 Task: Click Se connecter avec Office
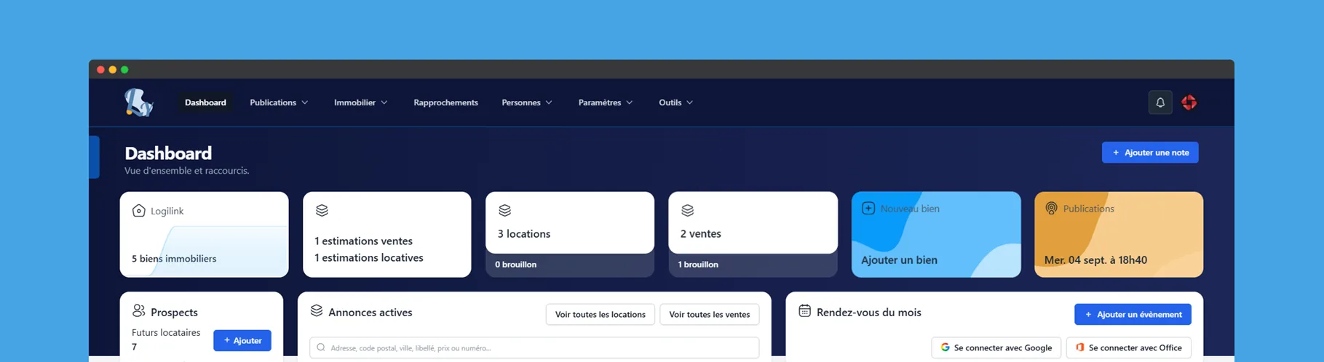tap(1129, 347)
